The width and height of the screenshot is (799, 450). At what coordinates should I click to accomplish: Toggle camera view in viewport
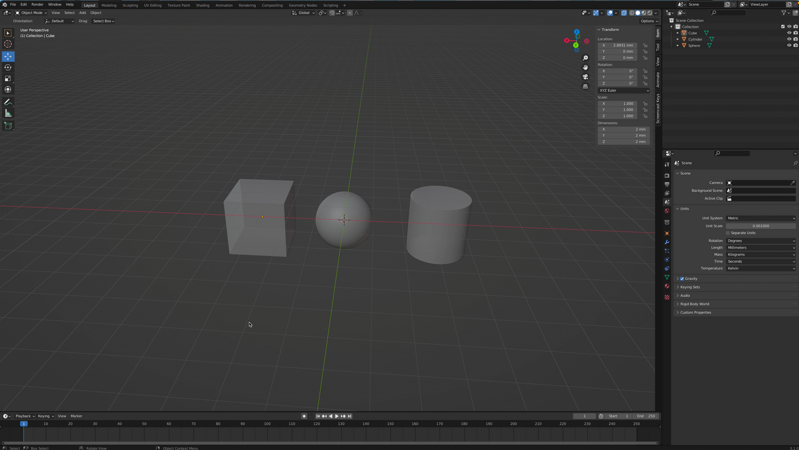[585, 77]
